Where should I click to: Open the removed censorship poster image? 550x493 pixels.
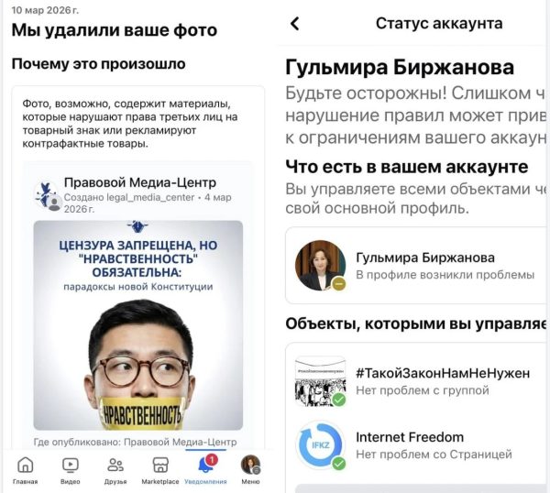pyautogui.click(x=138, y=325)
